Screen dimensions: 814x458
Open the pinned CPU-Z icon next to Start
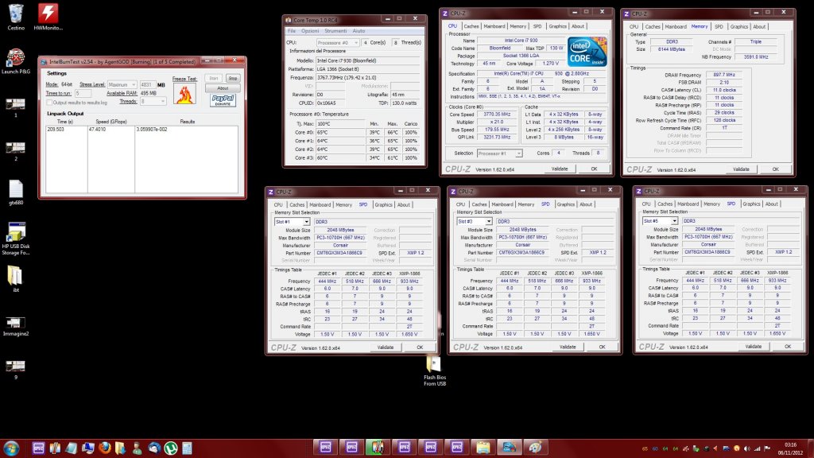click(x=38, y=448)
